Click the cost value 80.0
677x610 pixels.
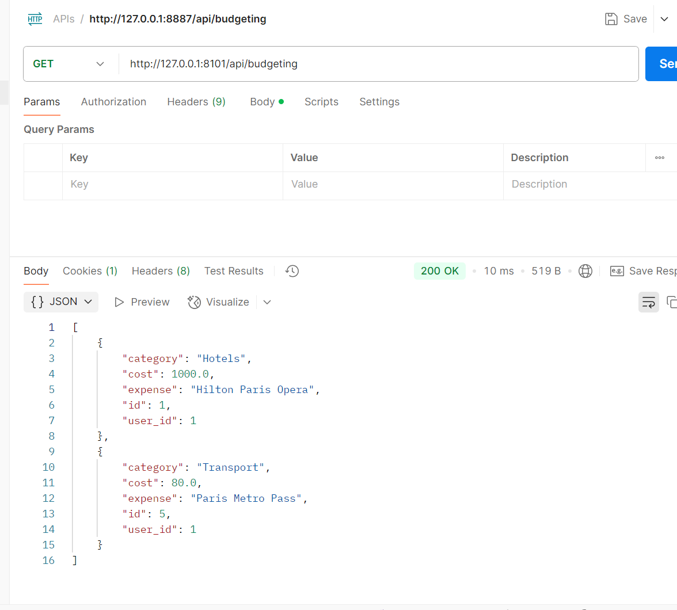coord(184,483)
